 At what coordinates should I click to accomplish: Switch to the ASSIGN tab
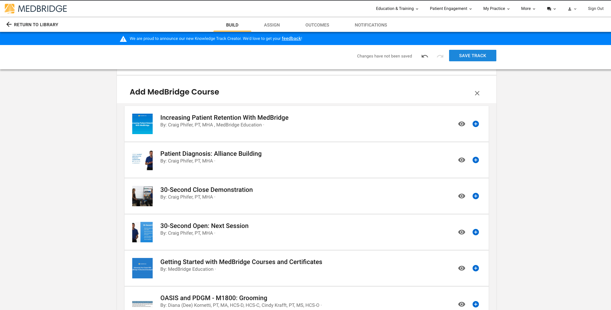[x=271, y=25]
